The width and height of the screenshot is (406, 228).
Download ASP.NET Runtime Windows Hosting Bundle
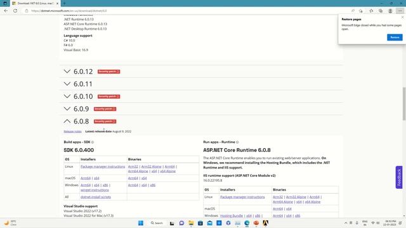[232, 215]
